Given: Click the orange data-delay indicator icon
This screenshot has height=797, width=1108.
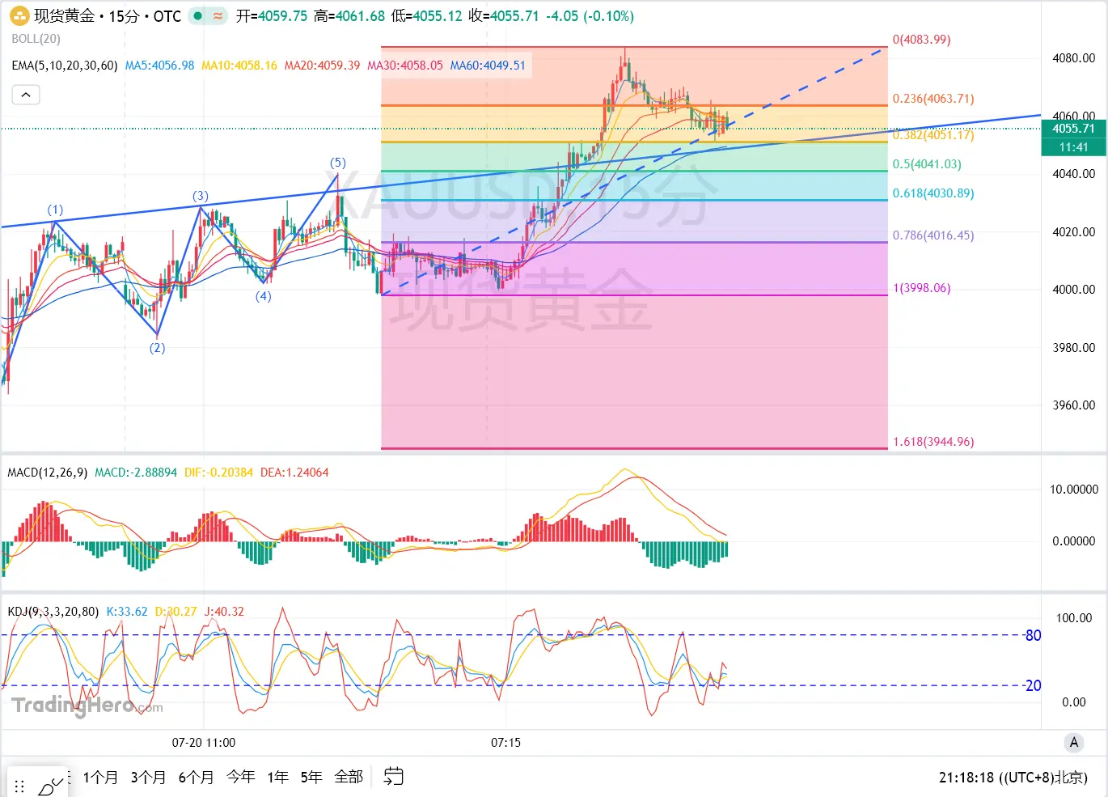Looking at the screenshot, I should (218, 16).
